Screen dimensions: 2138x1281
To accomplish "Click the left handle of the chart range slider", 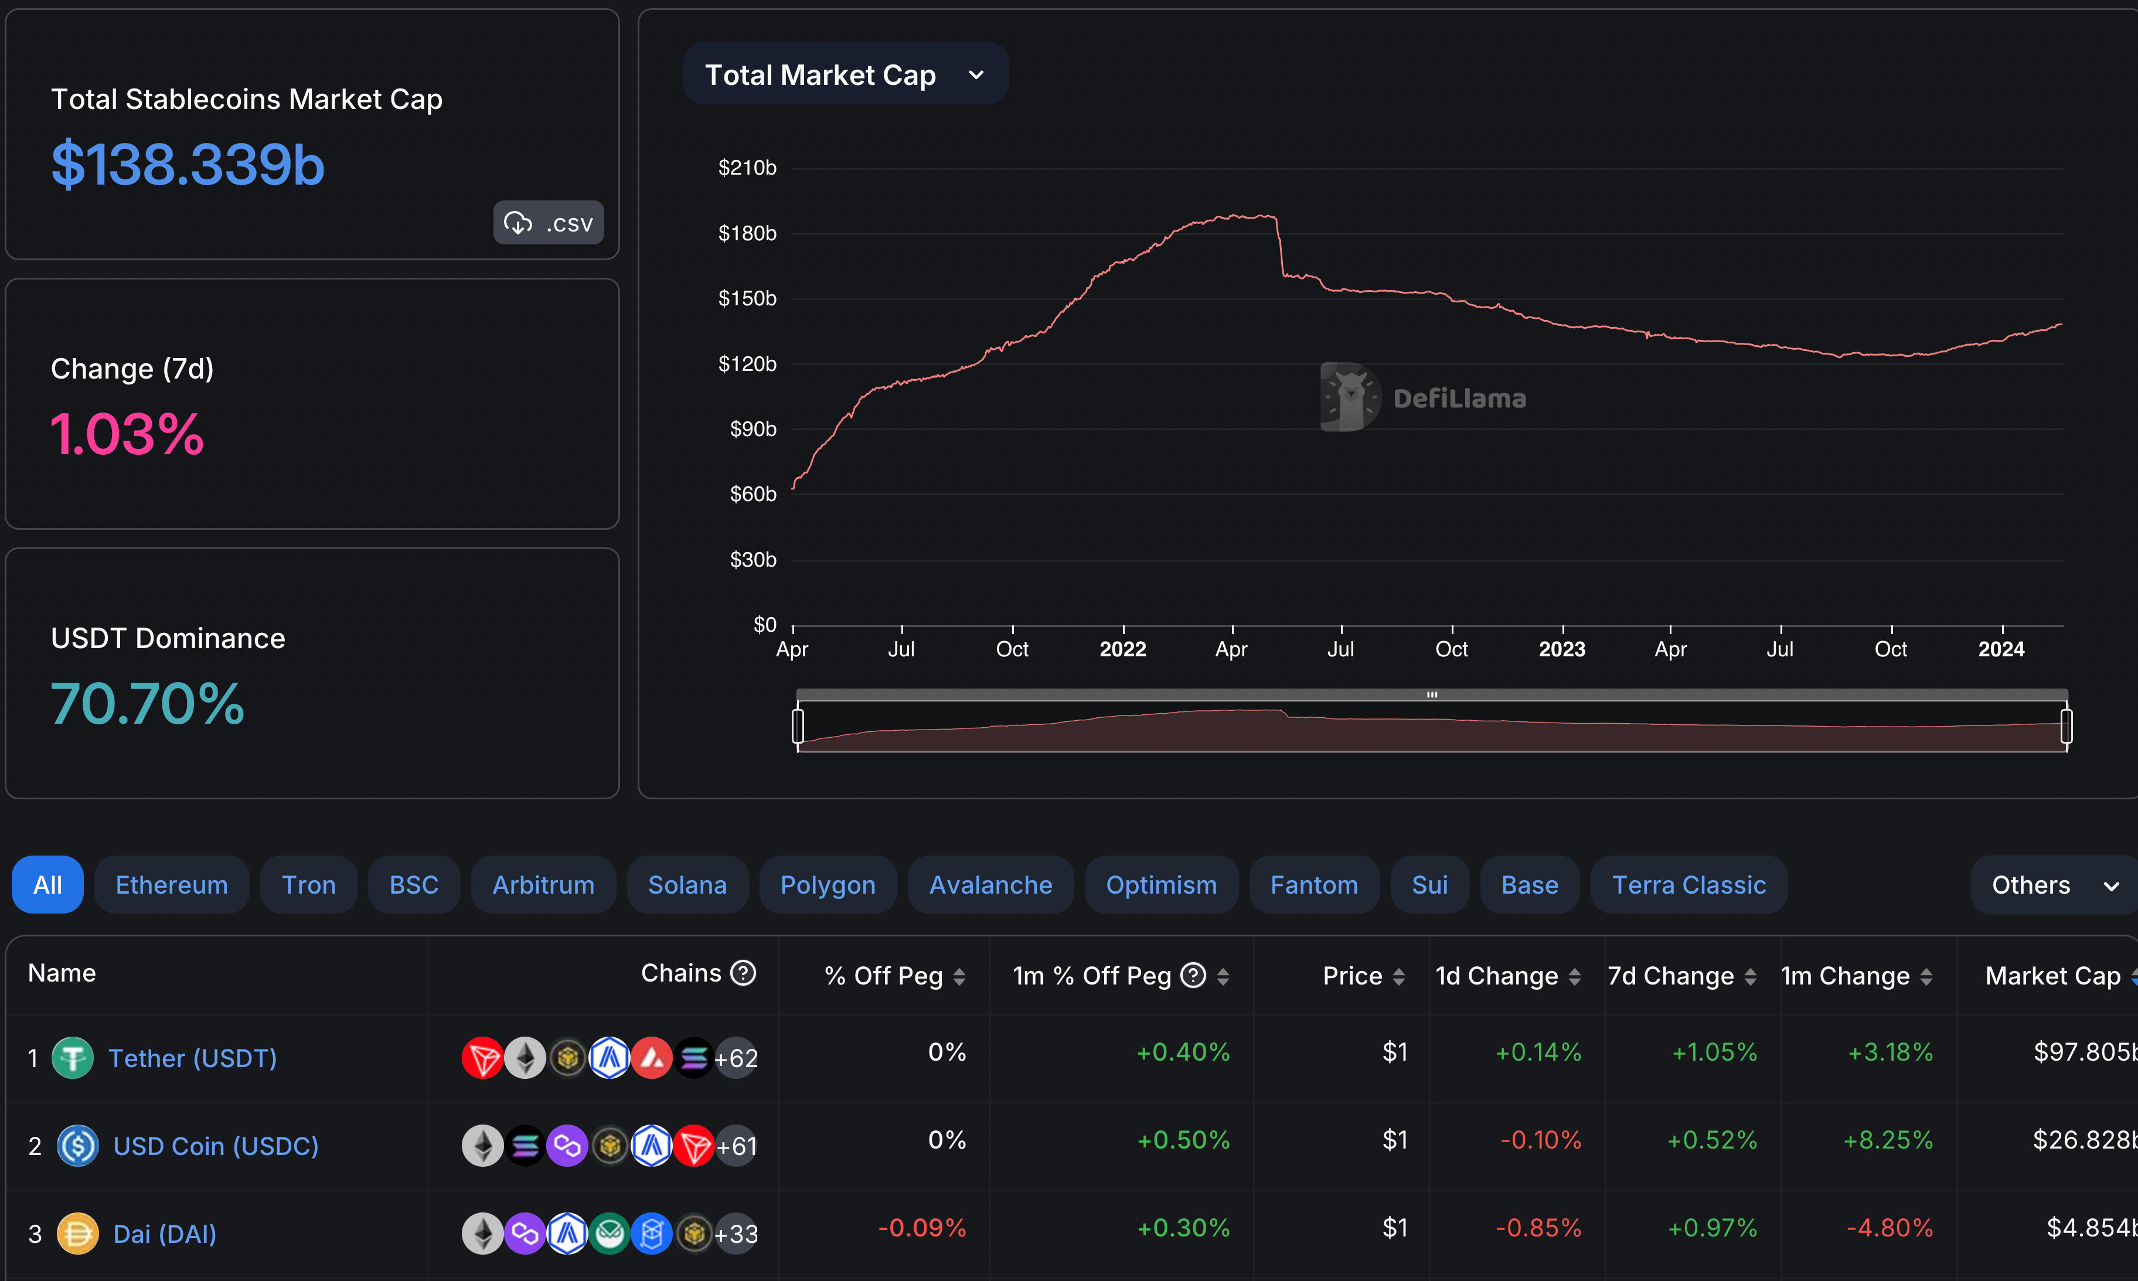I will pos(798,725).
